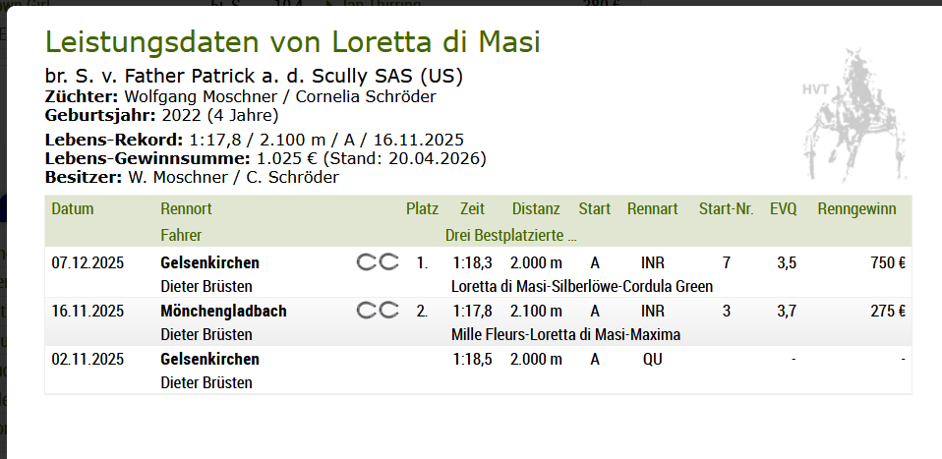The image size is (942, 459).
Task: Click the Renngewinn column header
Action: [856, 209]
